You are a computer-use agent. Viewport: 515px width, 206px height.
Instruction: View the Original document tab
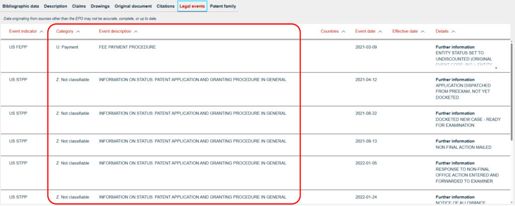[x=133, y=6]
